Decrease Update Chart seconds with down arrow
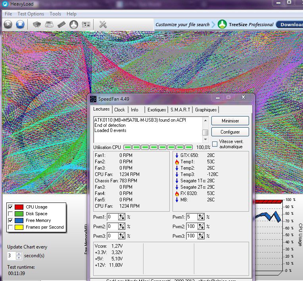The image size is (303, 281). click(x=19, y=258)
